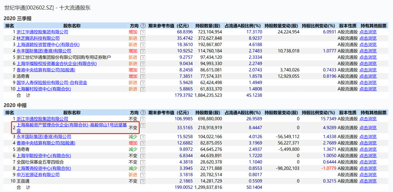Open 申万宏源证券有限公司 link
The image size is (393, 192).
click(x=38, y=175)
